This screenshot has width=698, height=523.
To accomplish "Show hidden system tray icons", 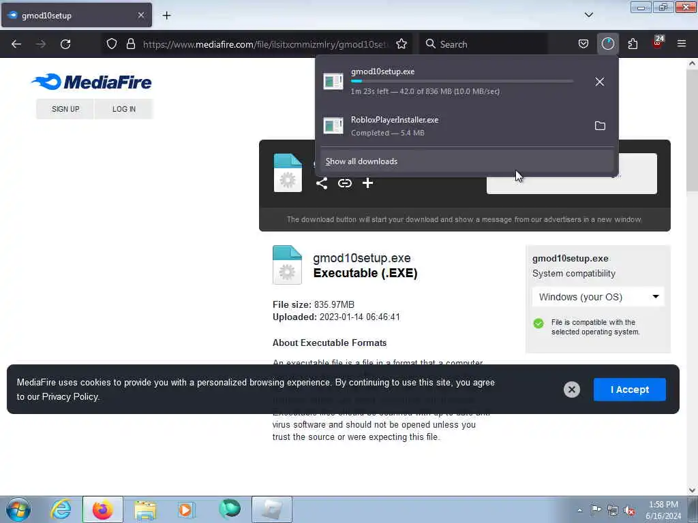I will click(x=579, y=510).
